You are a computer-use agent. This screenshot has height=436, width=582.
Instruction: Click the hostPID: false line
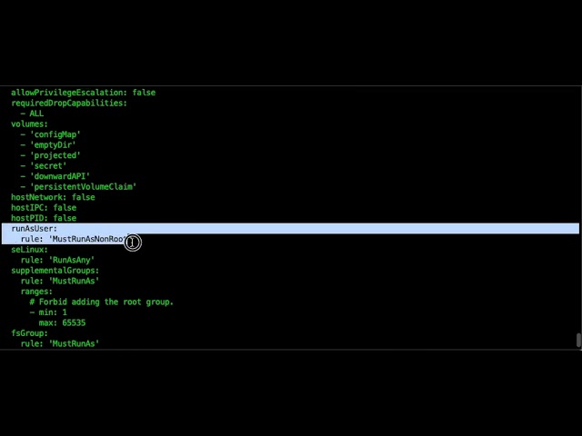44,218
